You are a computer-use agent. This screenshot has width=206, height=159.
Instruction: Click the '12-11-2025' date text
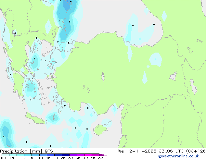tap(141, 151)
